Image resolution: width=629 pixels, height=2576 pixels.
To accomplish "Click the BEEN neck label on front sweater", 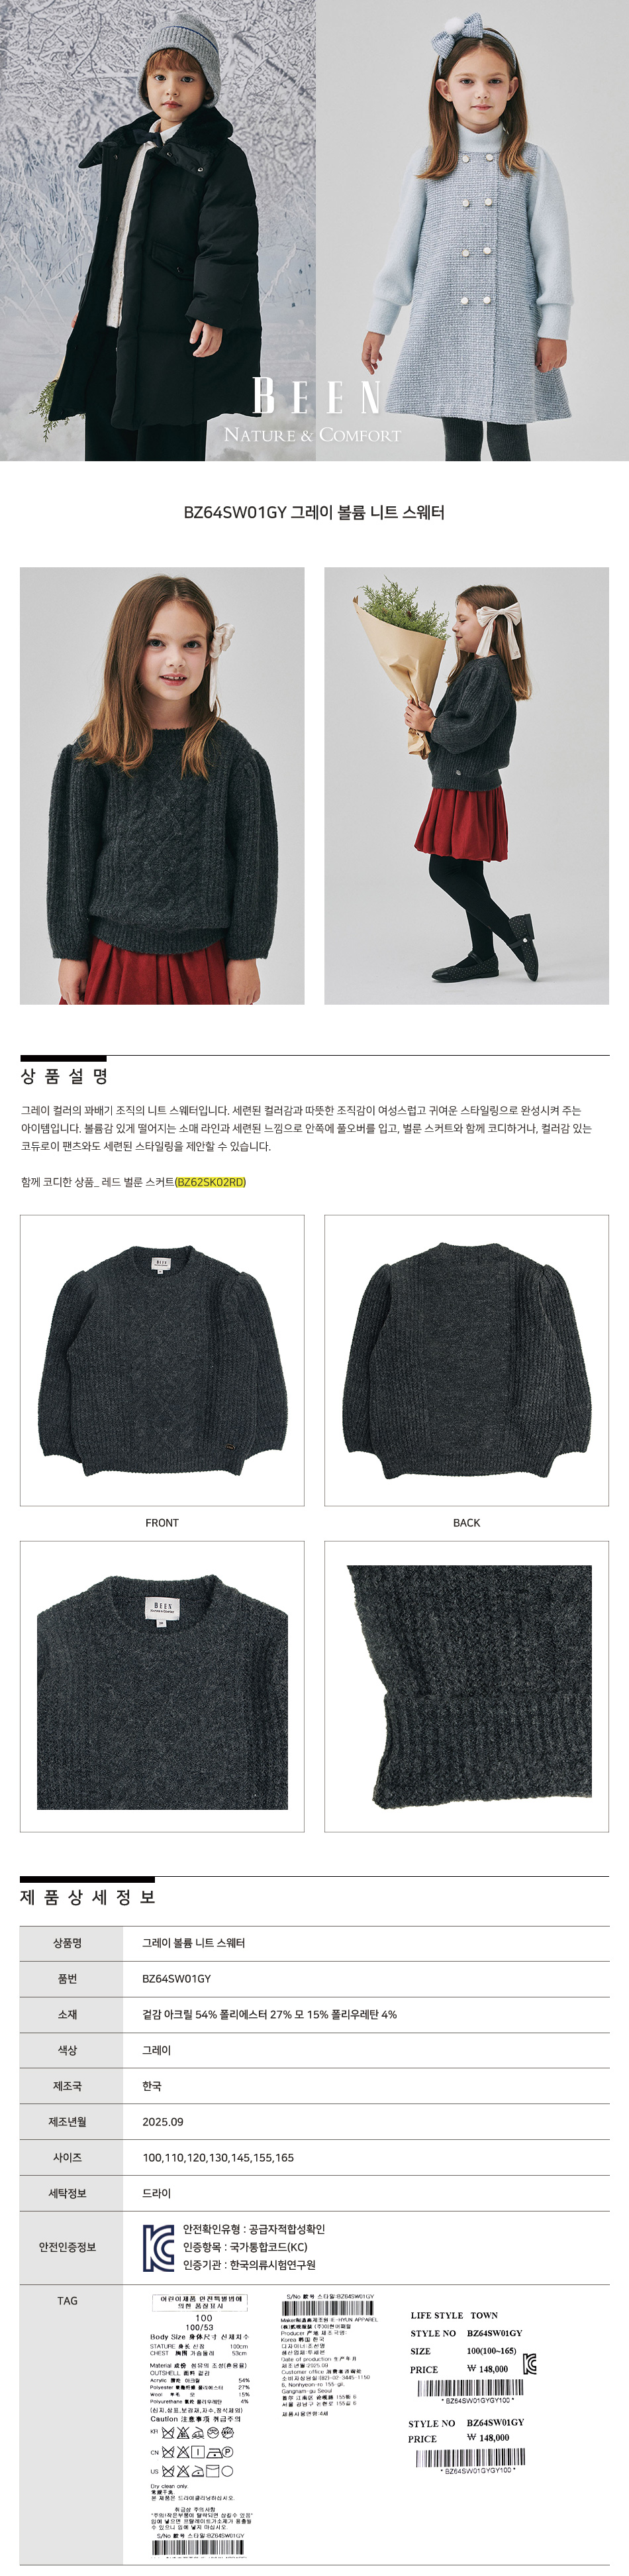I will [161, 1264].
